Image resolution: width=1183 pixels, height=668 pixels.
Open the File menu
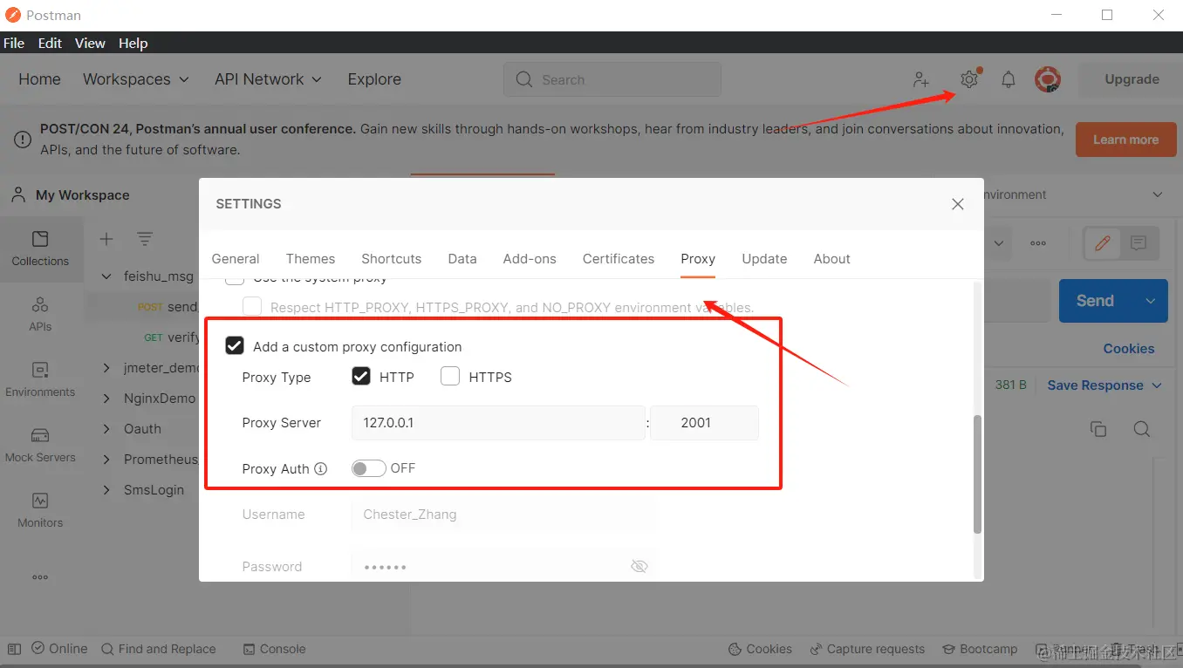click(x=14, y=44)
